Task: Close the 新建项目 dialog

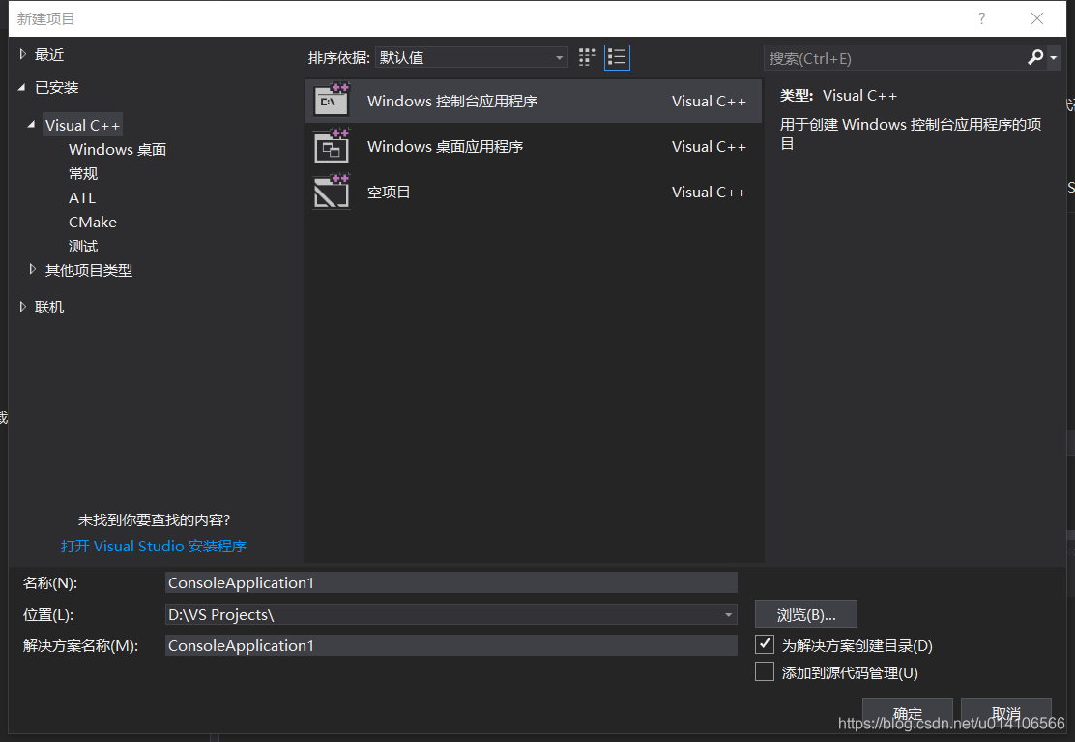Action: point(1037,18)
